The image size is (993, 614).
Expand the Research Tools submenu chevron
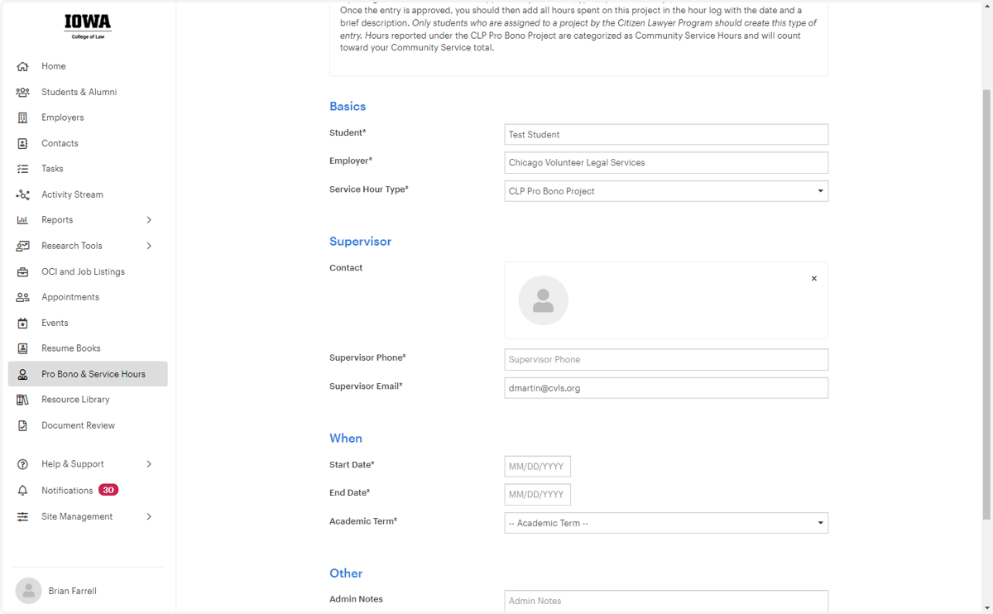[149, 246]
